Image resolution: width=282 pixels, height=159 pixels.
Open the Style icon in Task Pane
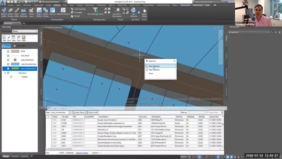(9, 38)
